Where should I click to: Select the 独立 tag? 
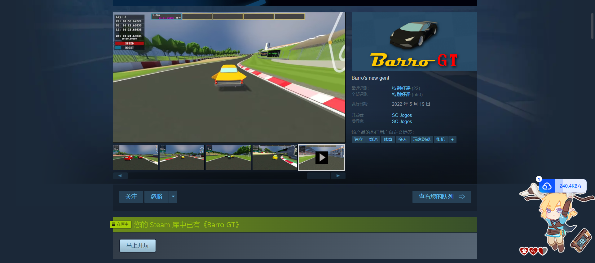(x=359, y=139)
